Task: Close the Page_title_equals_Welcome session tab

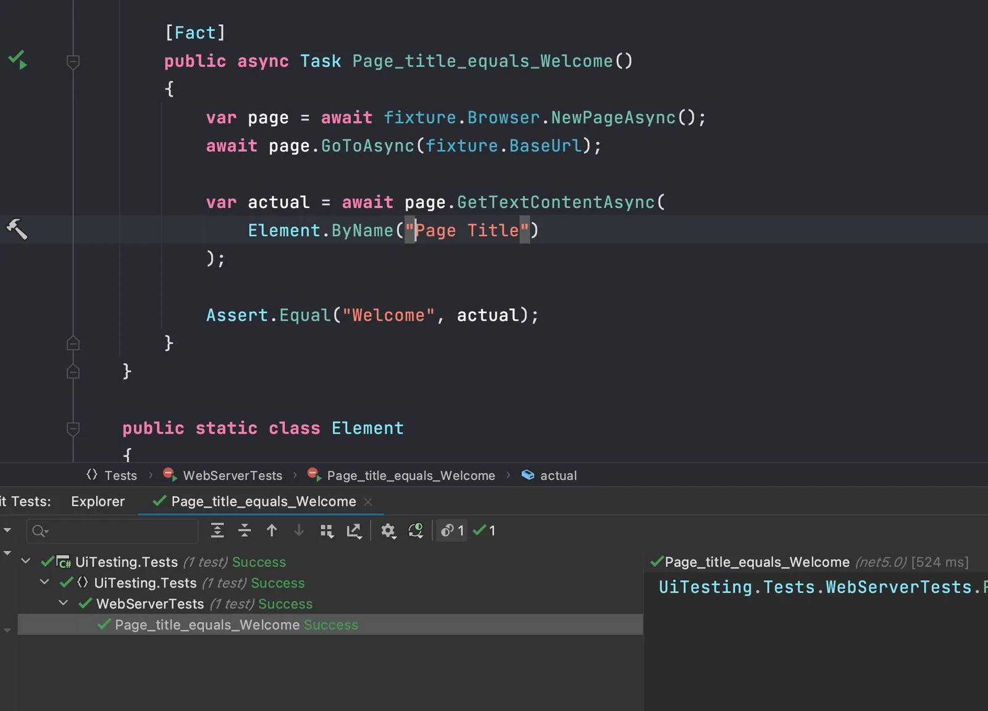Action: [x=368, y=502]
